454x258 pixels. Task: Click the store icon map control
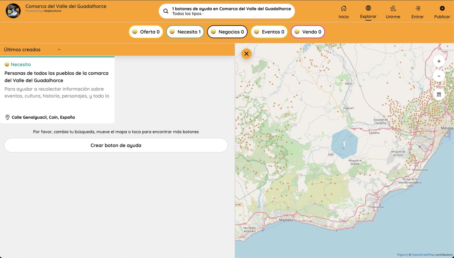click(439, 95)
